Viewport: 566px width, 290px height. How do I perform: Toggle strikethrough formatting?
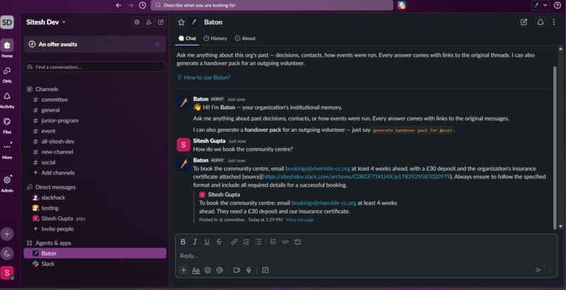coord(219,242)
